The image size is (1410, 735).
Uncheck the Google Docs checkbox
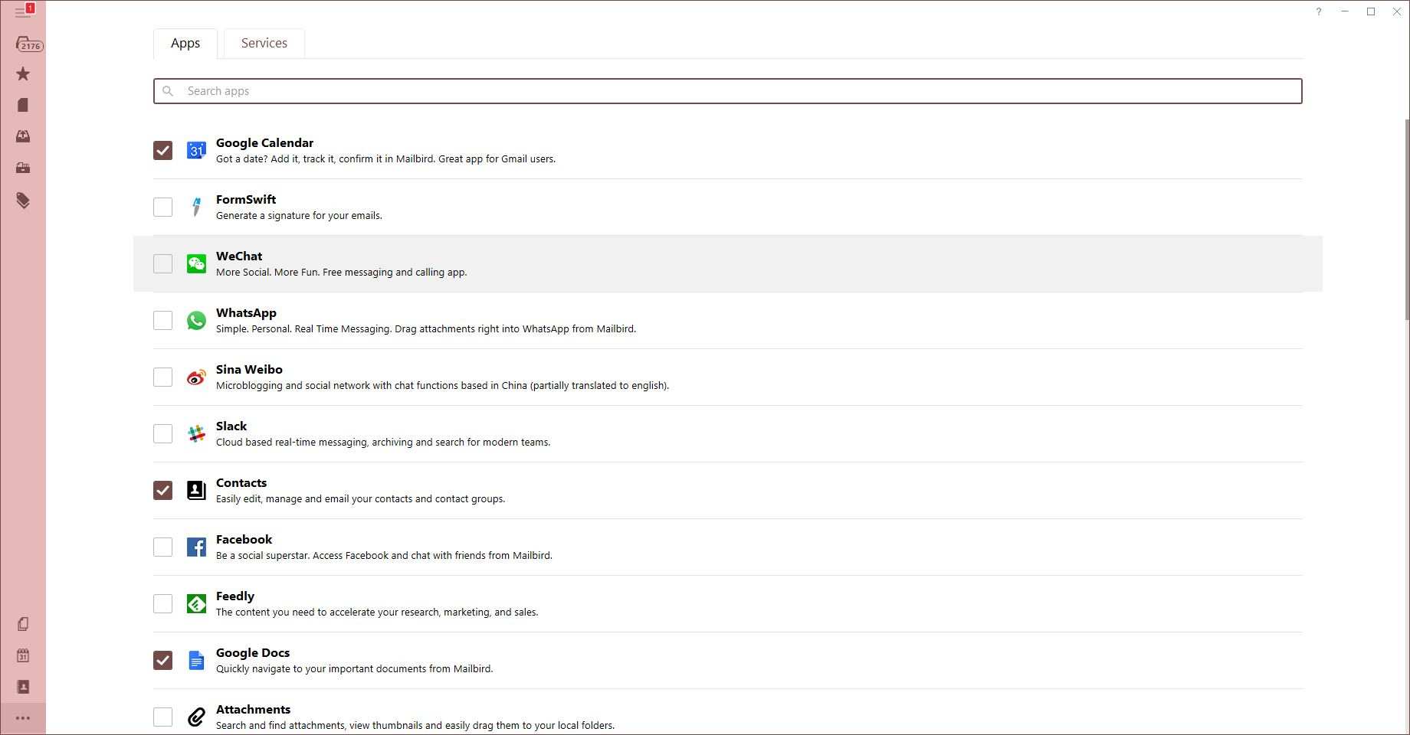162,660
